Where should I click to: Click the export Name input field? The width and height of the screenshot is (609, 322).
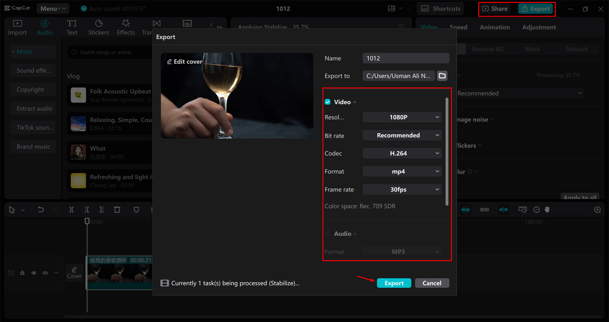coord(406,58)
